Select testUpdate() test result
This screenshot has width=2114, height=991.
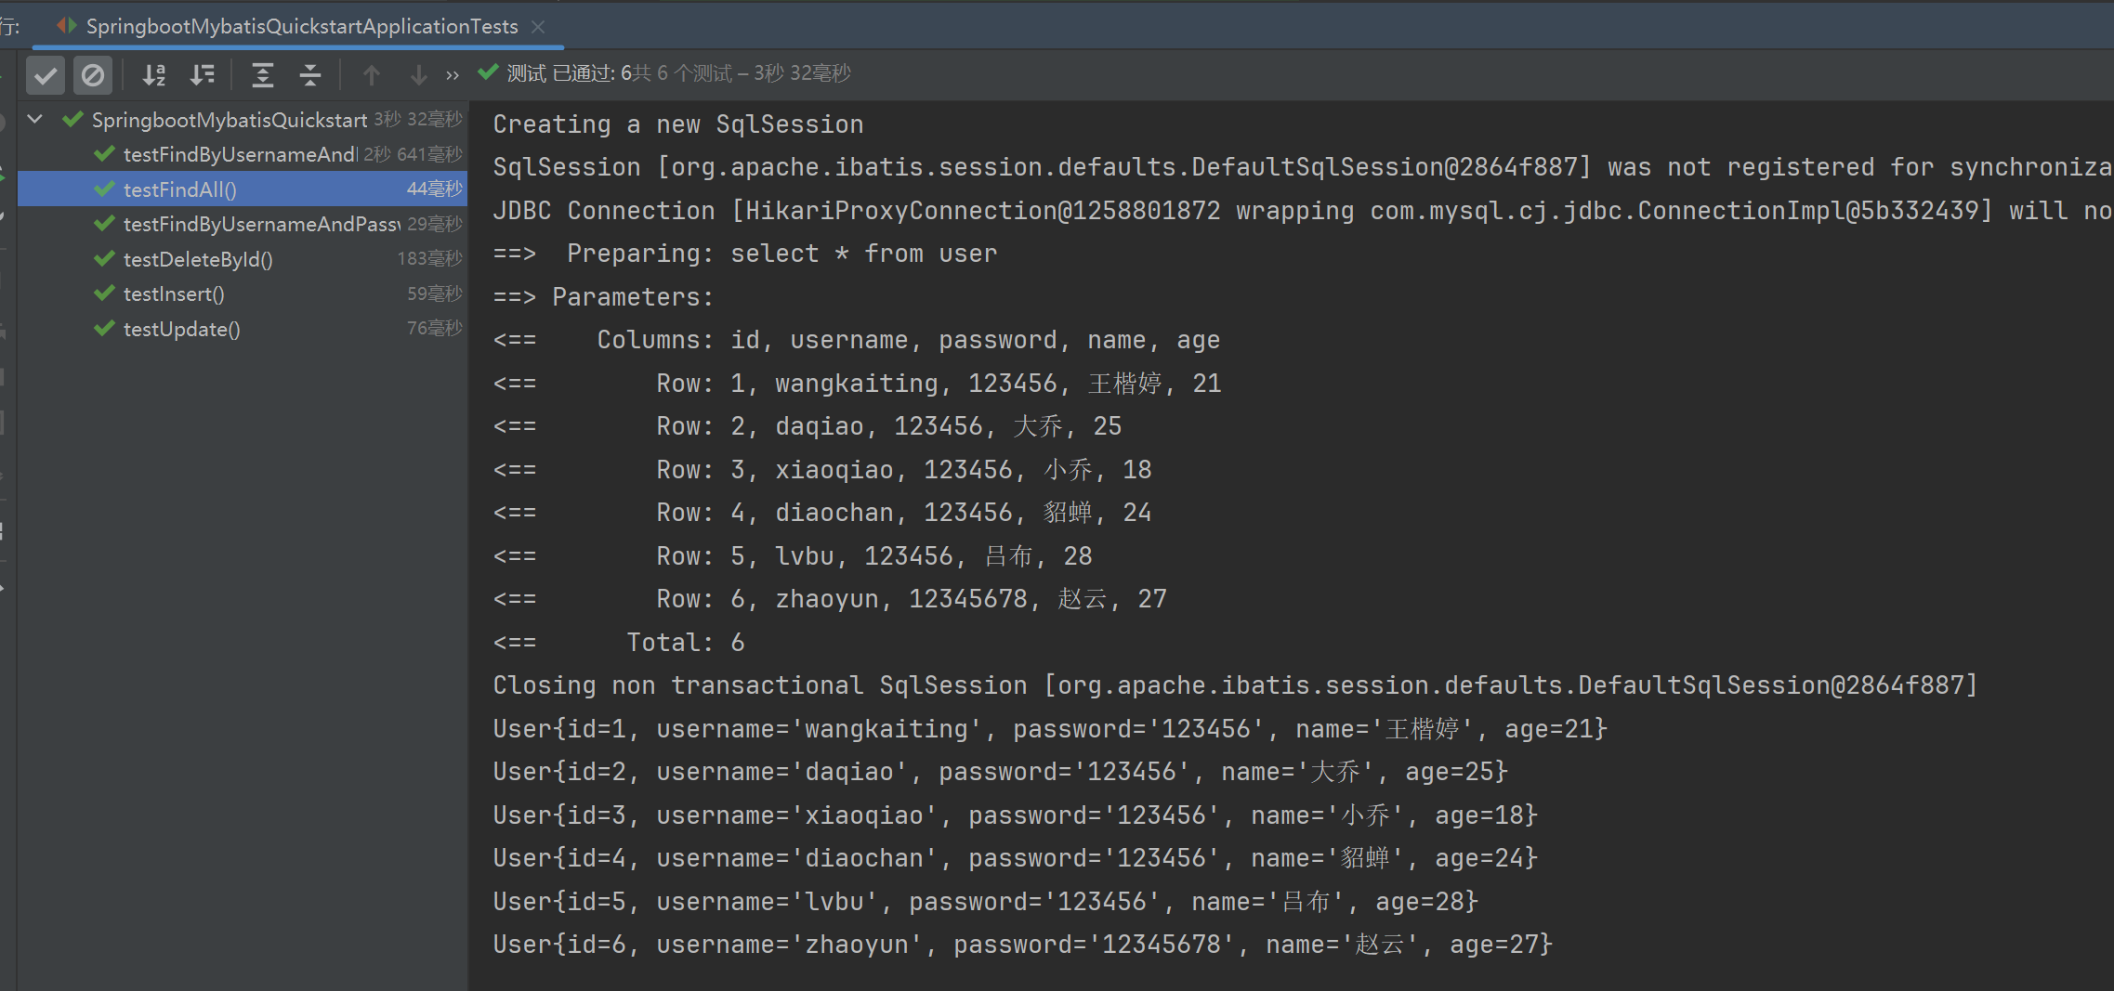(x=181, y=330)
